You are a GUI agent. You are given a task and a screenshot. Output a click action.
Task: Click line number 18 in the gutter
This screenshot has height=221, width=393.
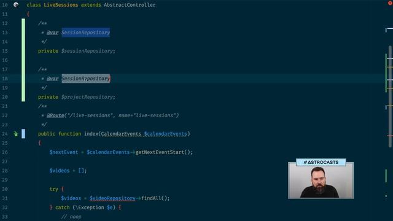click(5, 79)
